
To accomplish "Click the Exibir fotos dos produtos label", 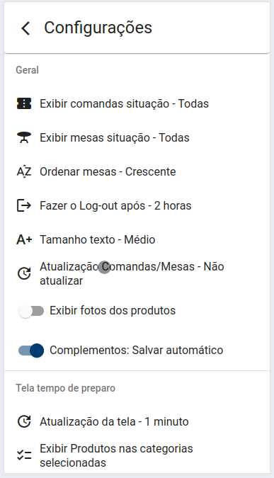I will (113, 310).
